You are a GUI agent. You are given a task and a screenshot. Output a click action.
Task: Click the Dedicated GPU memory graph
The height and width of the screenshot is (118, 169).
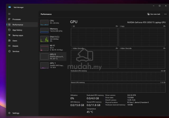click(x=118, y=76)
